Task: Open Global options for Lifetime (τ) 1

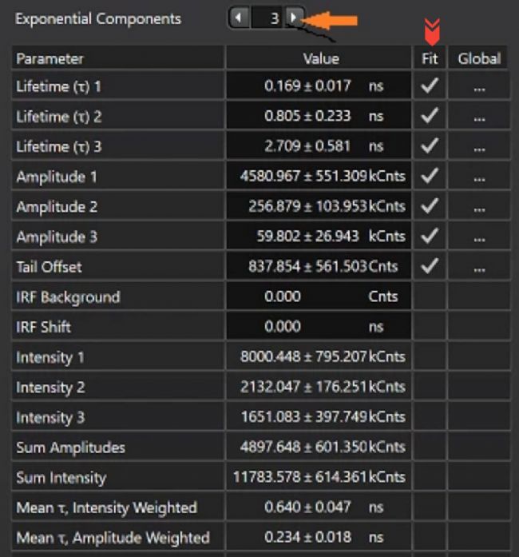Action: pos(479,86)
